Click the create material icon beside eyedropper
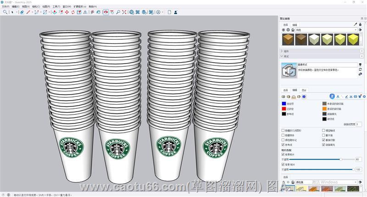 360,25
